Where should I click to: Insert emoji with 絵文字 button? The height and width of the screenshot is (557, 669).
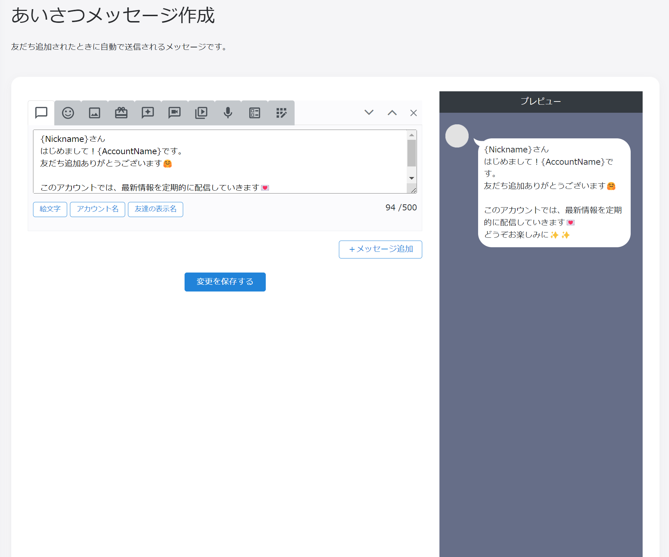50,209
